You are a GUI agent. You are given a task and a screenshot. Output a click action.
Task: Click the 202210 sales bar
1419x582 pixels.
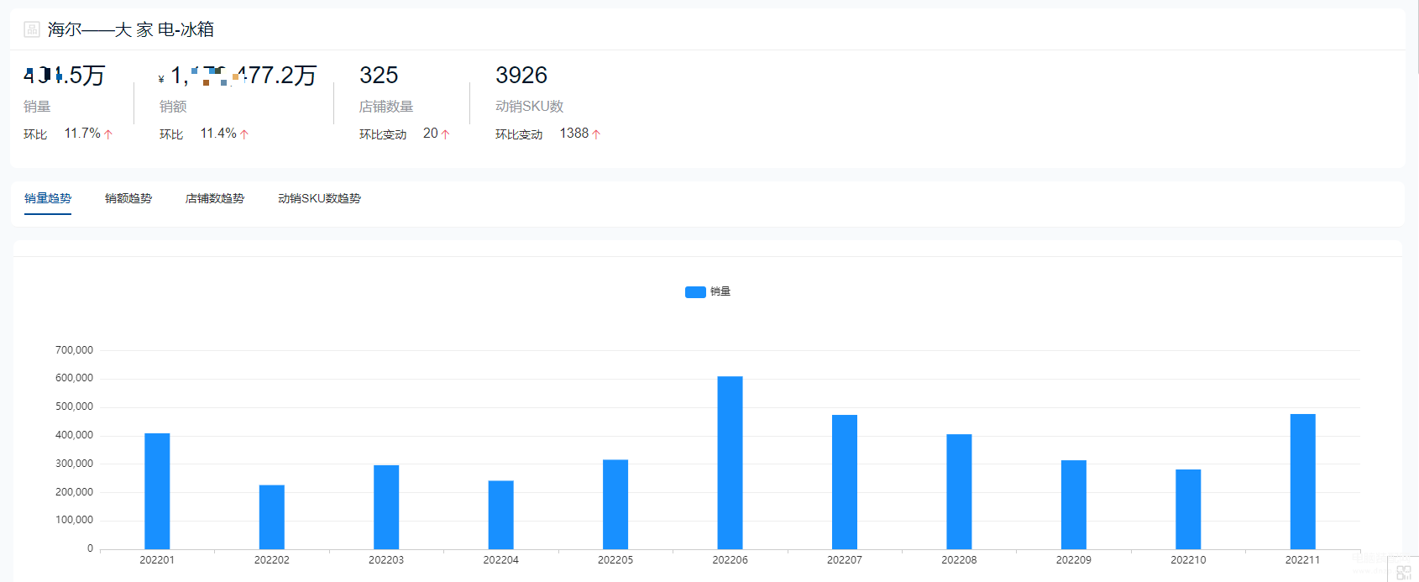[1188, 510]
